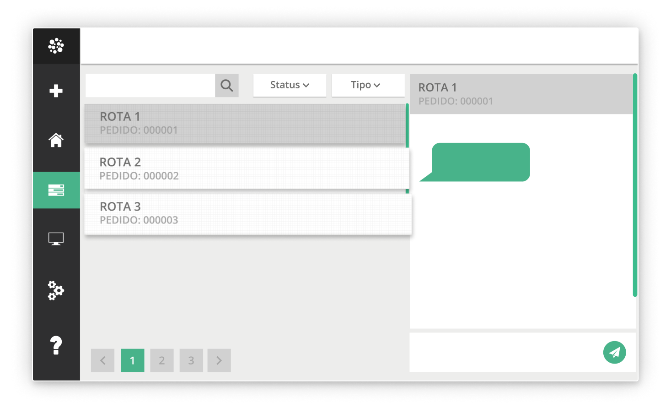Go to page 1
Image resolution: width=671 pixels, height=408 pixels.
(133, 360)
